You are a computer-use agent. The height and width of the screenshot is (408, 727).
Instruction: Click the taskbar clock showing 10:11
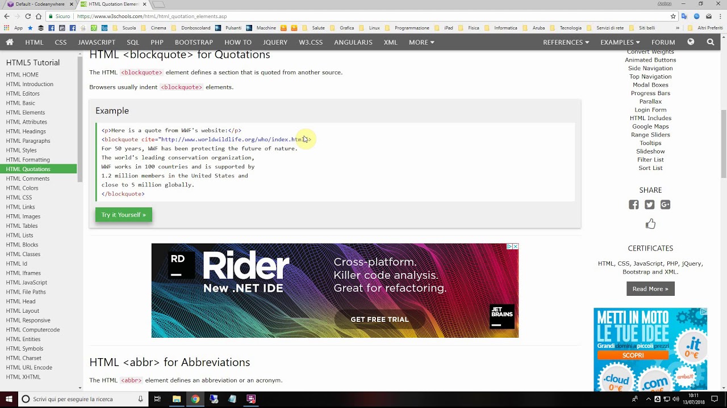coord(693,399)
